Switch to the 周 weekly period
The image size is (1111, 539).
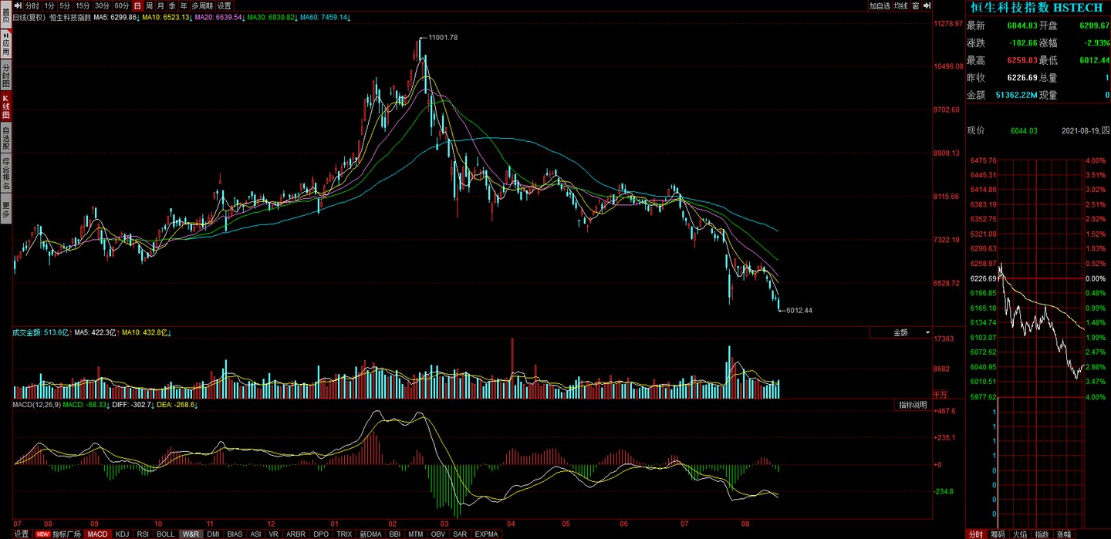click(x=149, y=5)
